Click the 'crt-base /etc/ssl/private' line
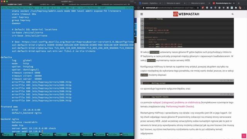The height and width of the screenshot is (139, 247). click(29, 36)
